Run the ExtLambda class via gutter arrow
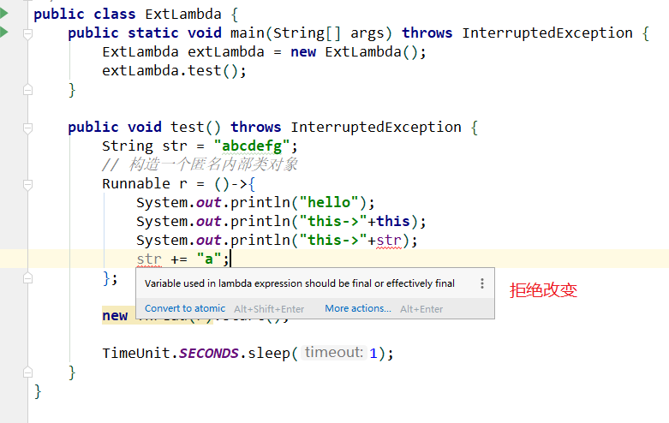The width and height of the screenshot is (669, 423). click(3, 13)
